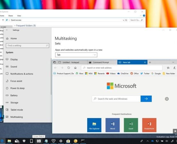Open the Excel tile
This screenshot has width=177, height=144.
point(131,125)
